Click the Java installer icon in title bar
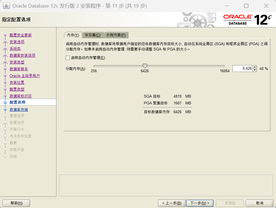The height and width of the screenshot is (208, 276). (6, 6)
